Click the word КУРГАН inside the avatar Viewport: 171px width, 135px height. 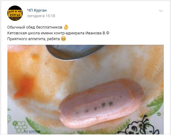tap(15, 15)
